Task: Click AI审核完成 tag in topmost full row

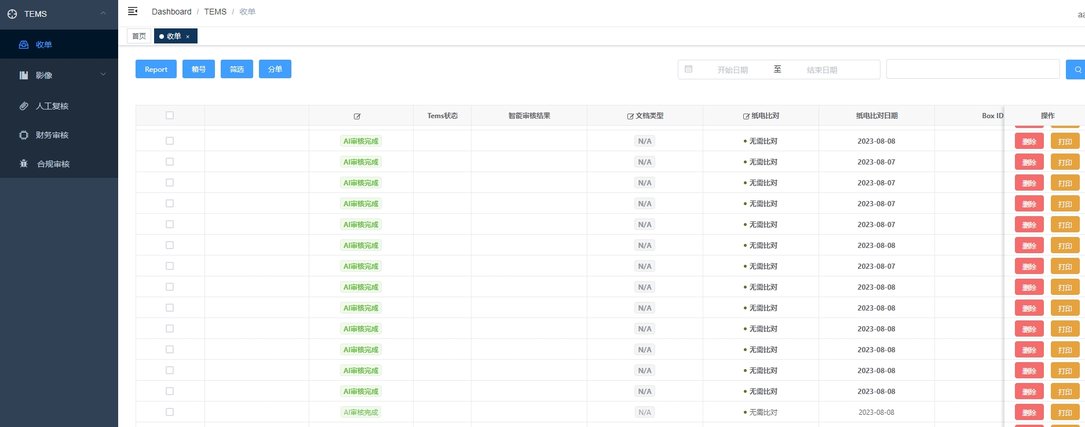Action: point(361,141)
